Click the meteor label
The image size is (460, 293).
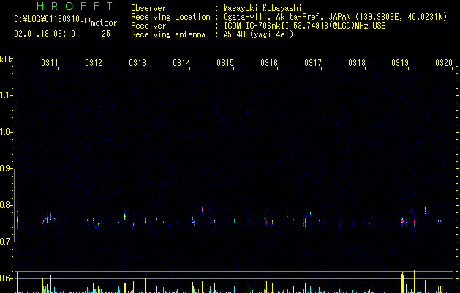pos(104,23)
